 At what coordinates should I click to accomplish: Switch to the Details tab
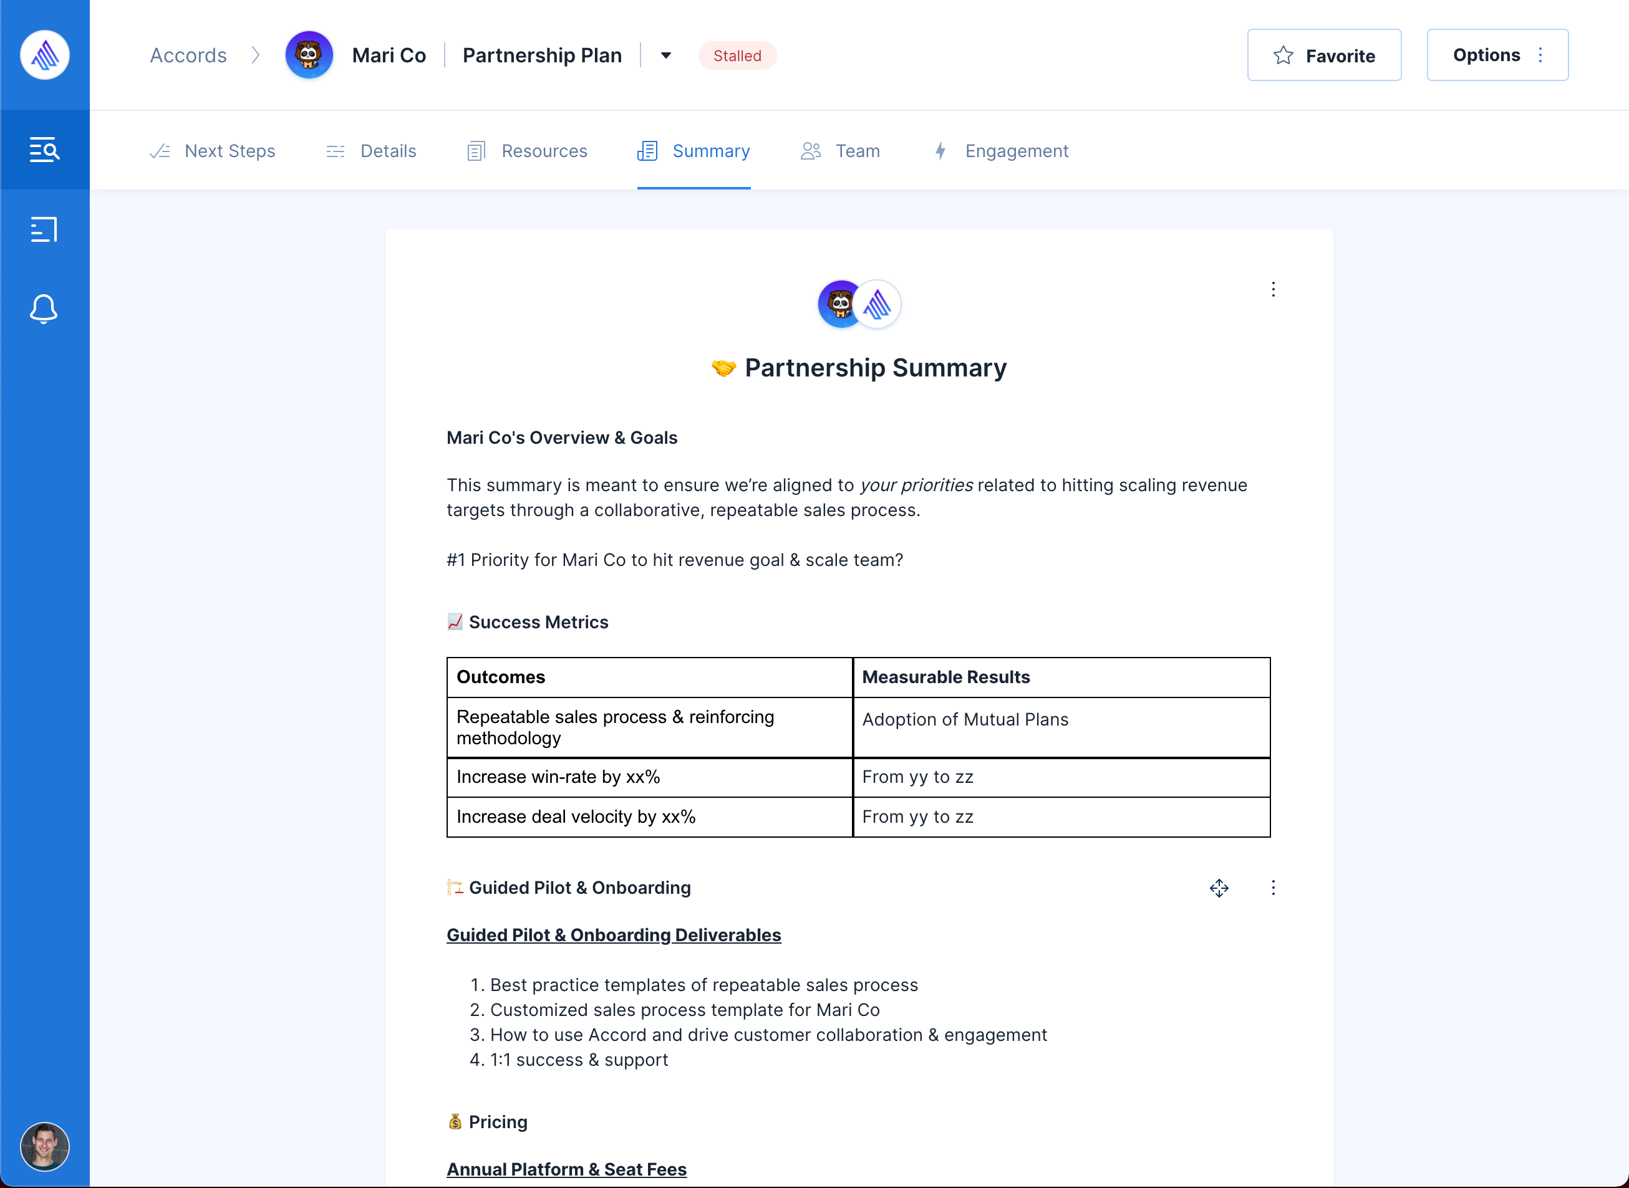pos(371,151)
